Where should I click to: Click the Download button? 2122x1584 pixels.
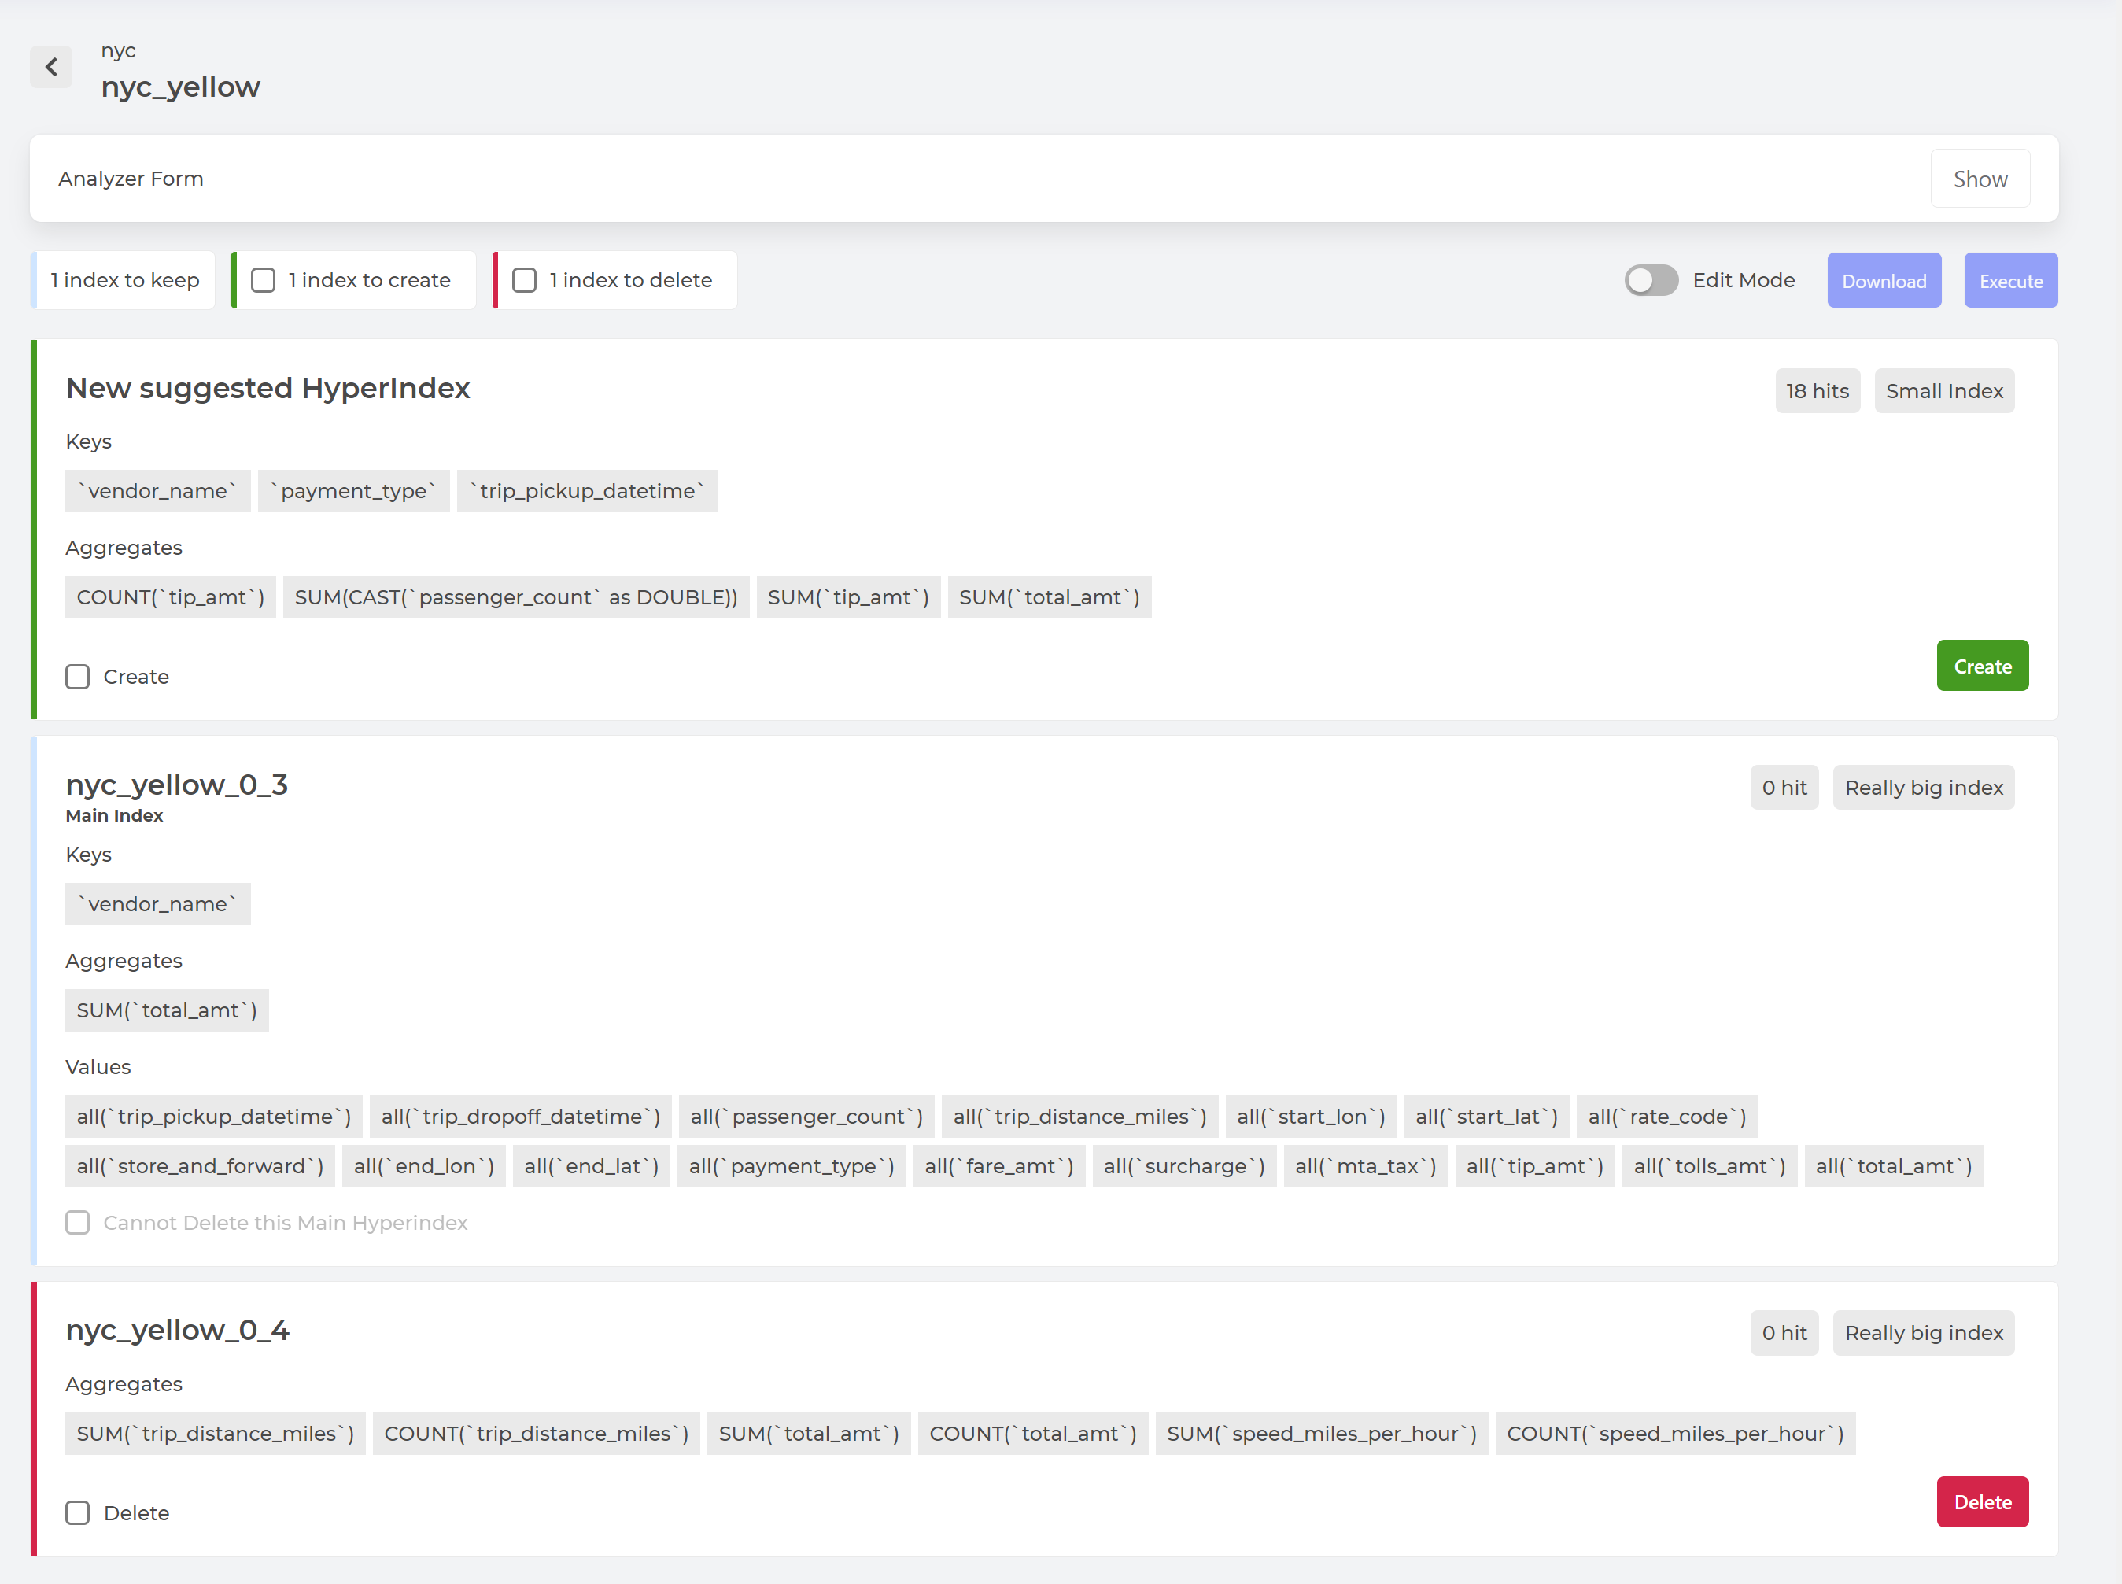pos(1884,281)
